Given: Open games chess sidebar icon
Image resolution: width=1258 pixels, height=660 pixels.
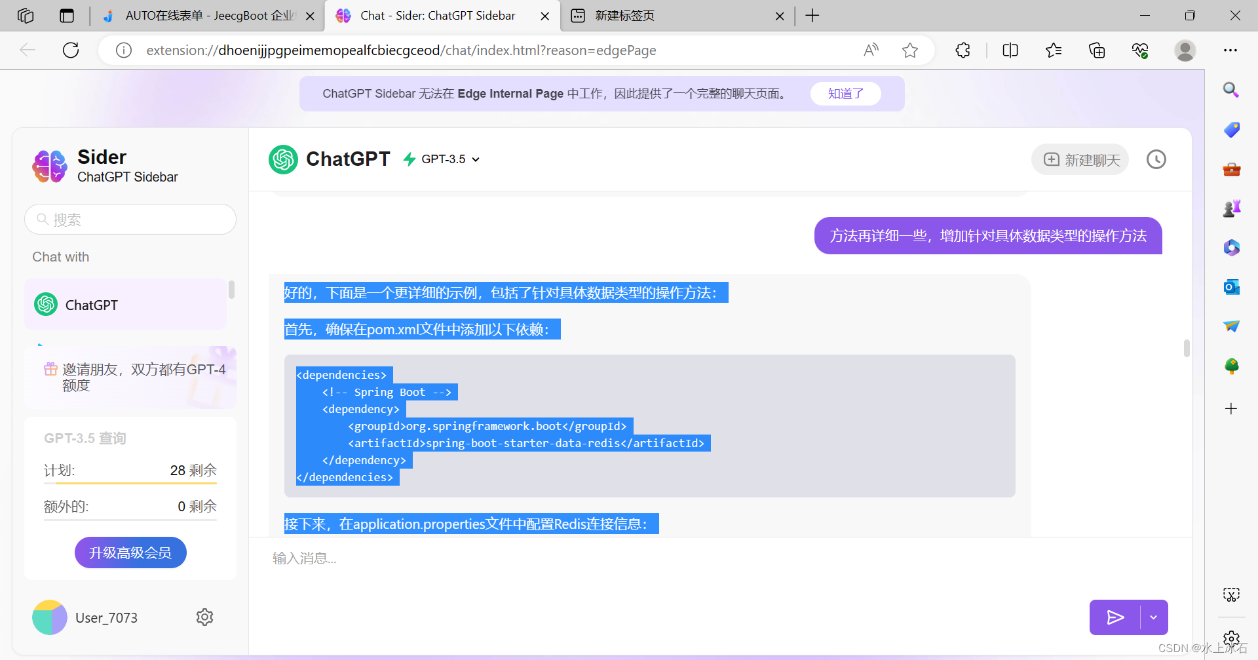Looking at the screenshot, I should 1231,208.
